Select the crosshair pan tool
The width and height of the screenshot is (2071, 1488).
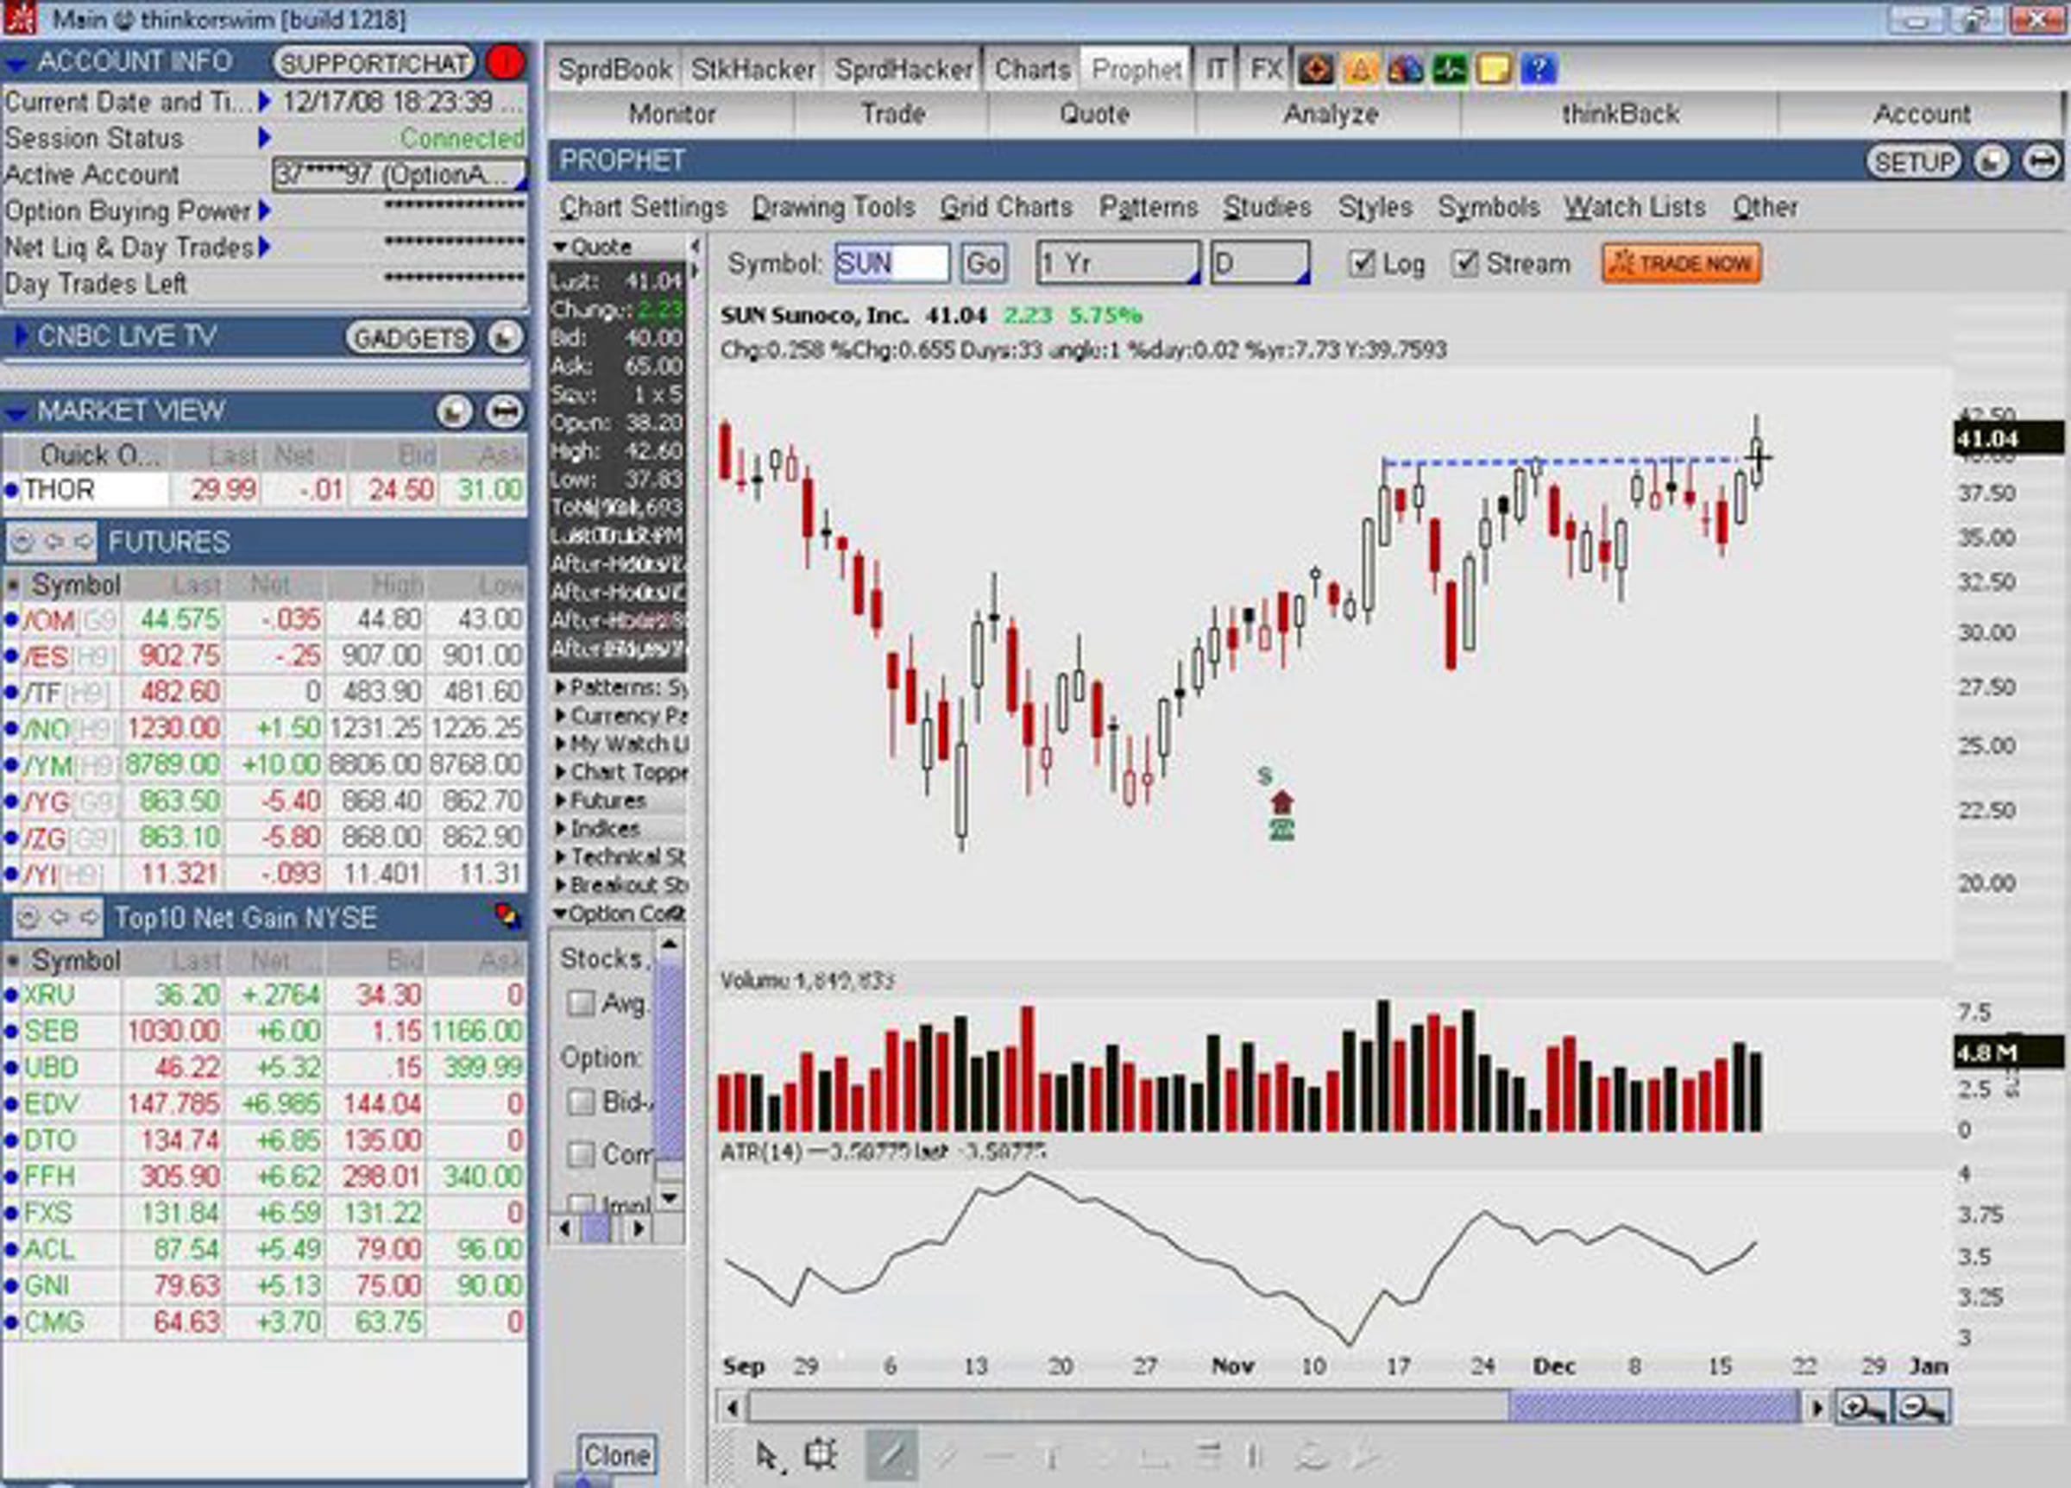click(821, 1453)
